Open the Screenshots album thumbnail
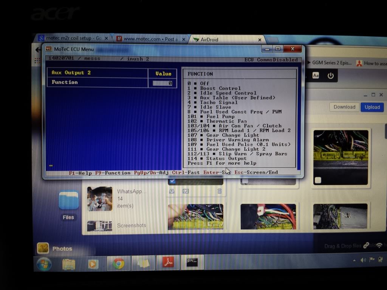 (100, 226)
